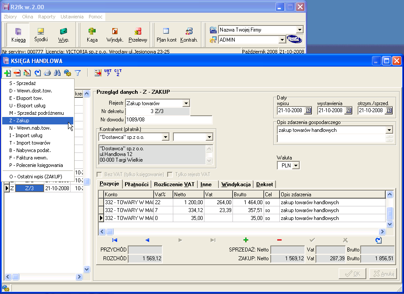The width and height of the screenshot is (404, 294).
Task: Toggle Bez VAT (tylko księgowanie) checkbox
Action: (99, 174)
